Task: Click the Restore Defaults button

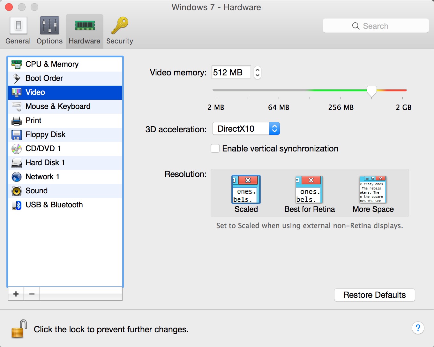Action: pos(375,295)
